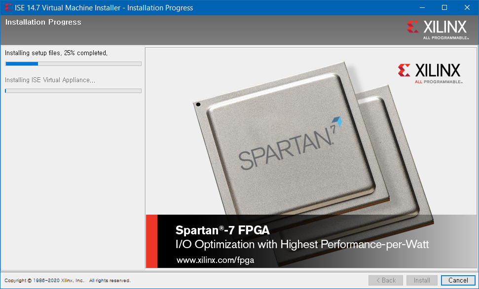
Task: Click 'I/O Optimization with Highest Performance-per-Watt' text
Action: 302,244
